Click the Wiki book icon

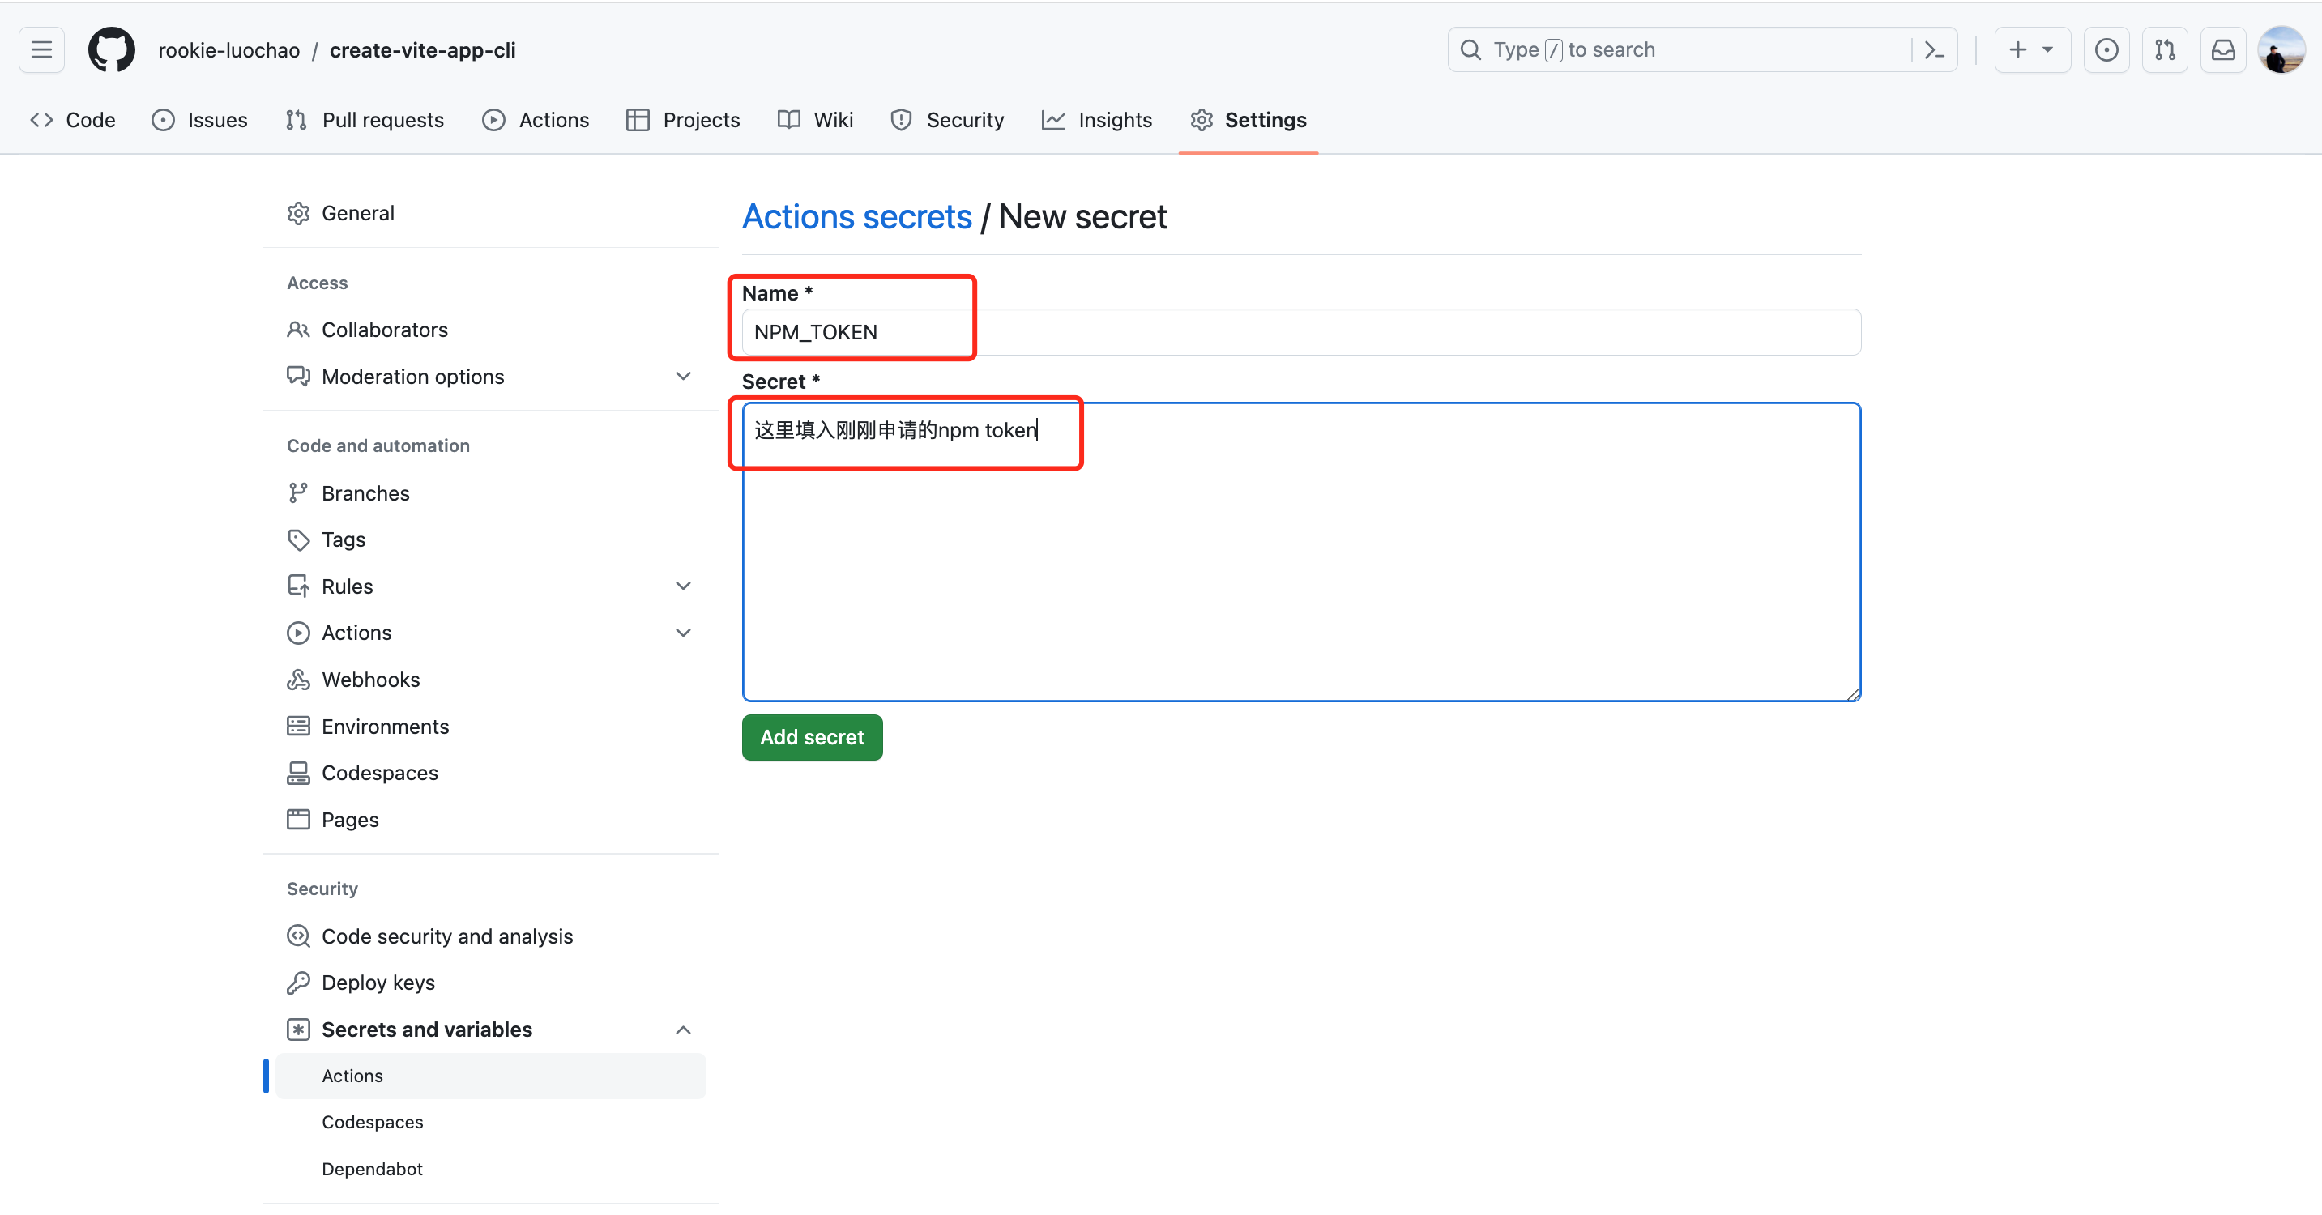pyautogui.click(x=789, y=120)
